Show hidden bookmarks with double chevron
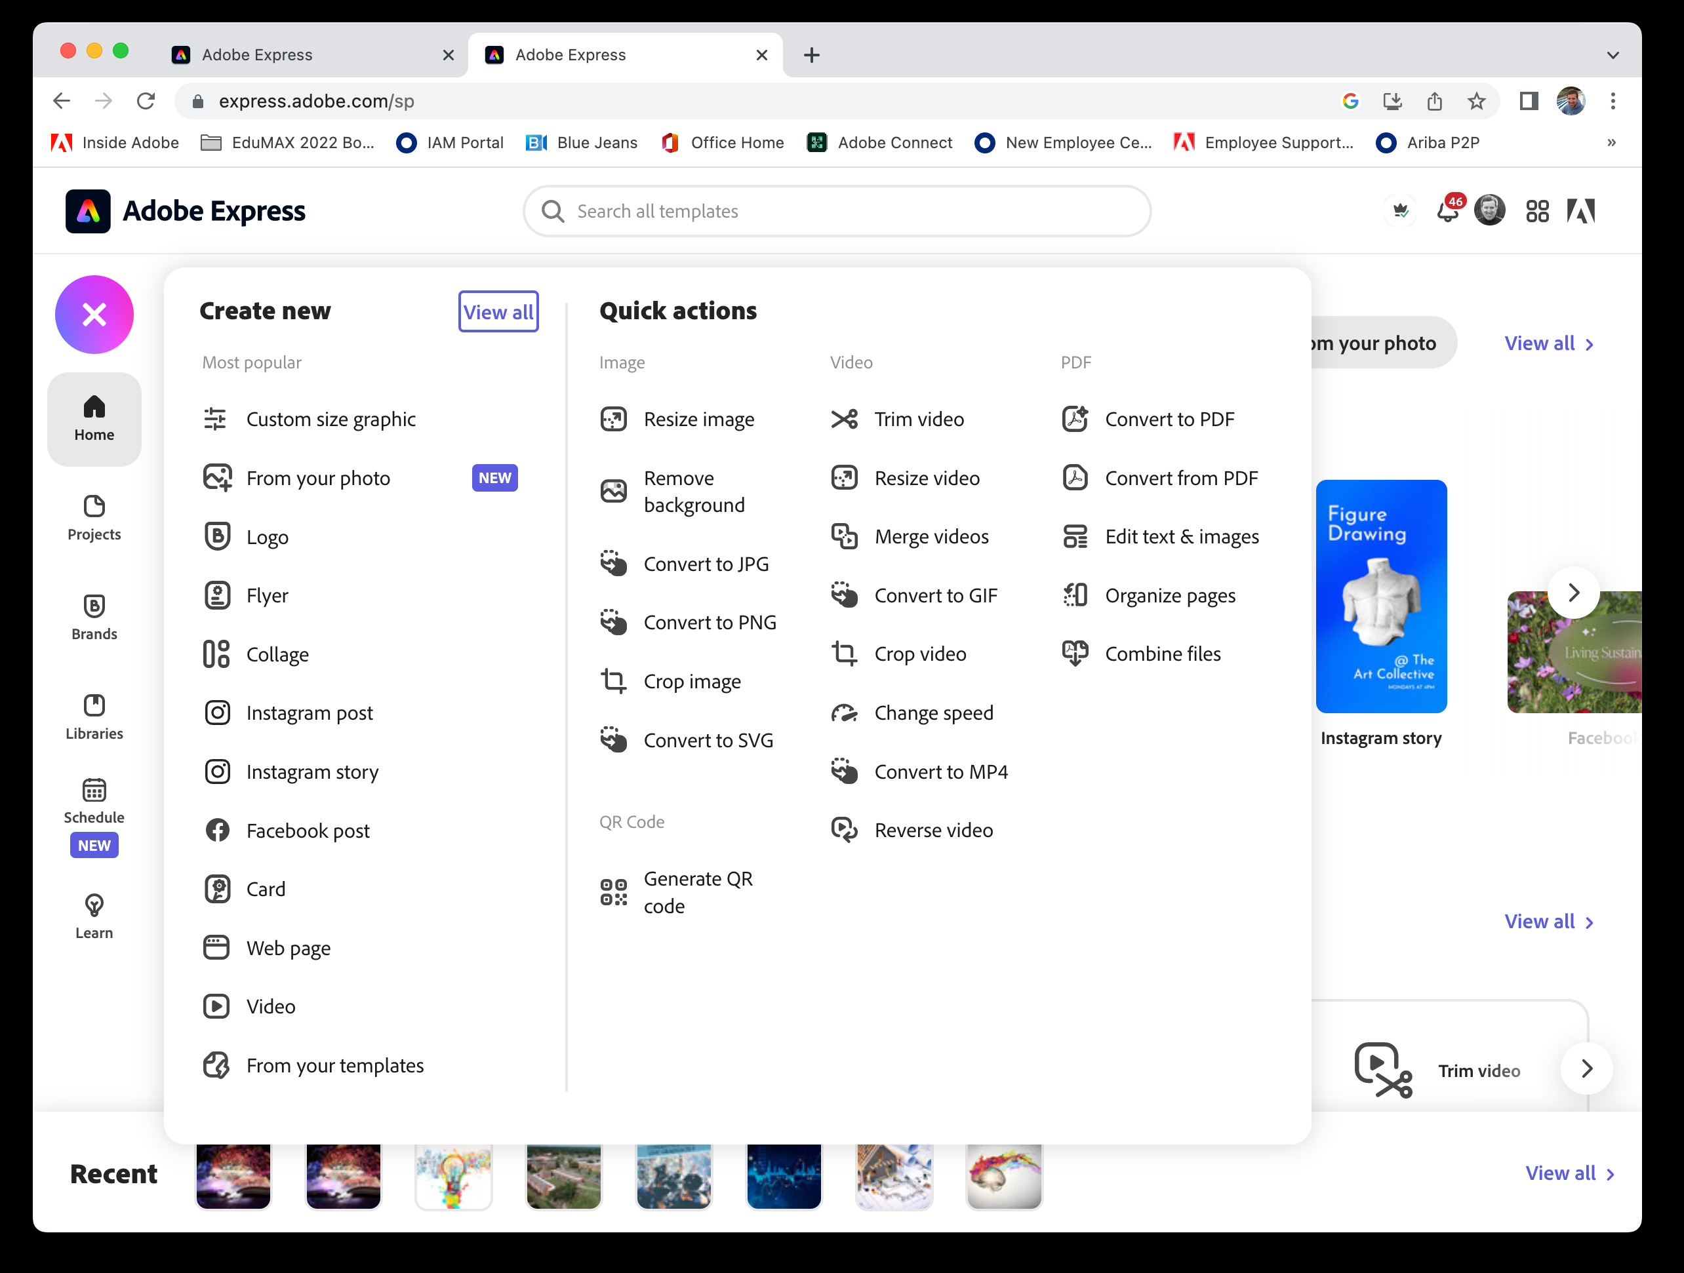 click(1611, 143)
